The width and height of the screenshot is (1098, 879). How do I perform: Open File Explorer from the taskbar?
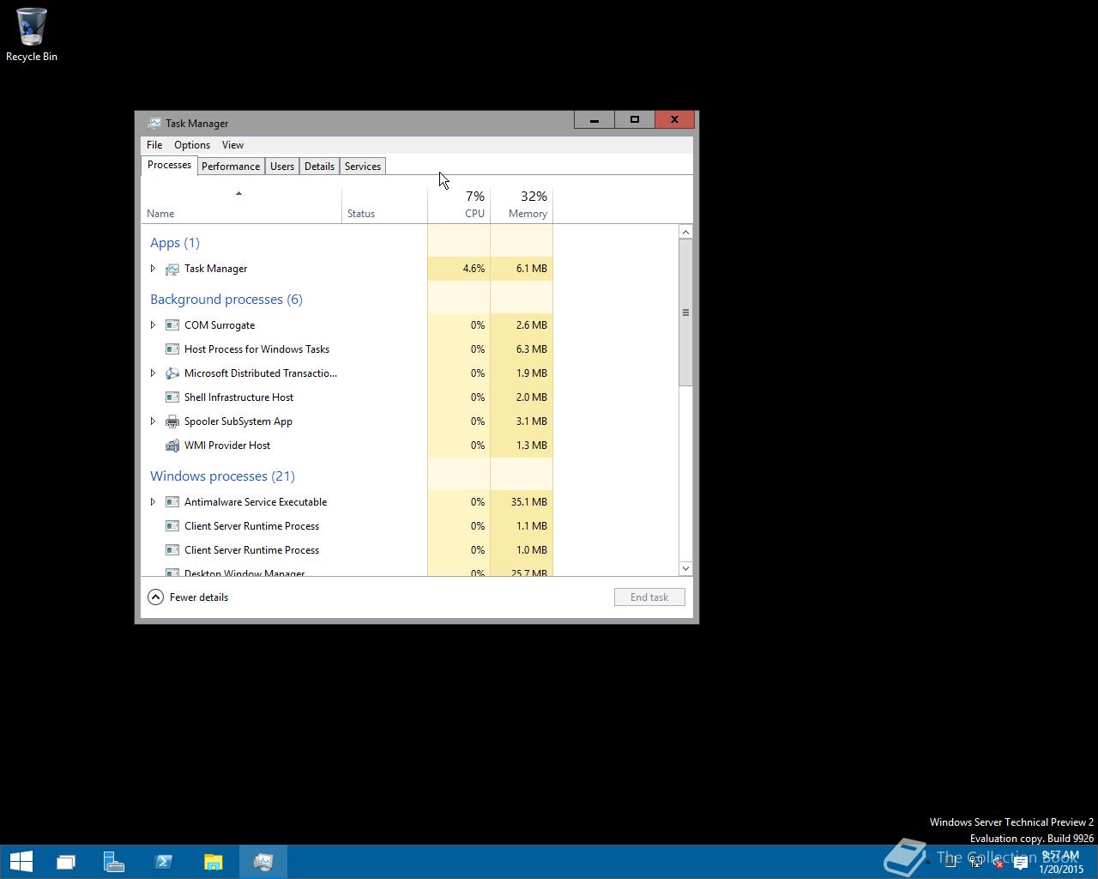click(214, 862)
